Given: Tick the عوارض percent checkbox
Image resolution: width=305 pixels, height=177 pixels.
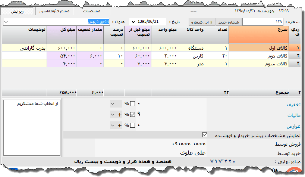Looking at the screenshot, I should click(132, 126).
